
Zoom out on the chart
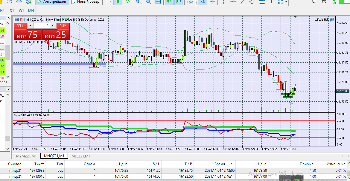[x=148, y=2]
